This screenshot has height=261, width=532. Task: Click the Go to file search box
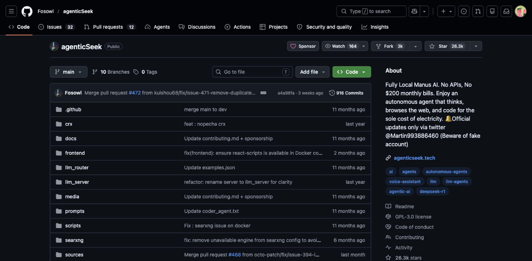pyautogui.click(x=252, y=72)
